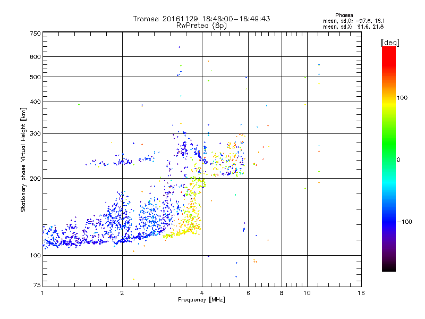Click the y-axis tick label '400'
Viewport: 425px width, 319px height.
point(35,102)
